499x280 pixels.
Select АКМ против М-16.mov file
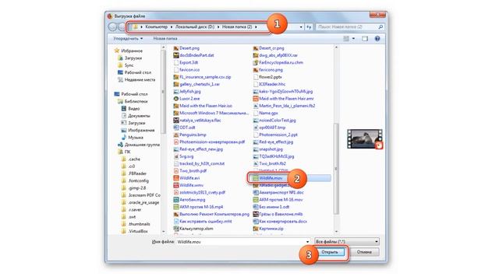click(x=278, y=200)
